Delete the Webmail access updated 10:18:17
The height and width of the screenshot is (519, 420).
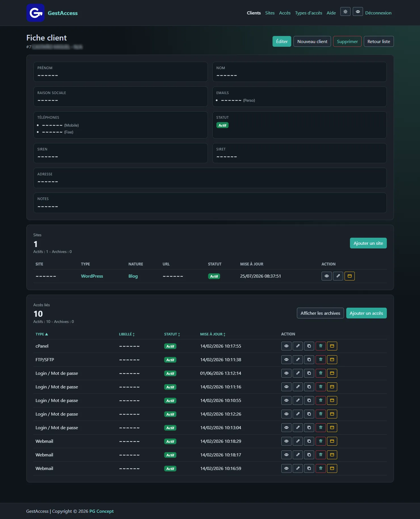pos(320,455)
